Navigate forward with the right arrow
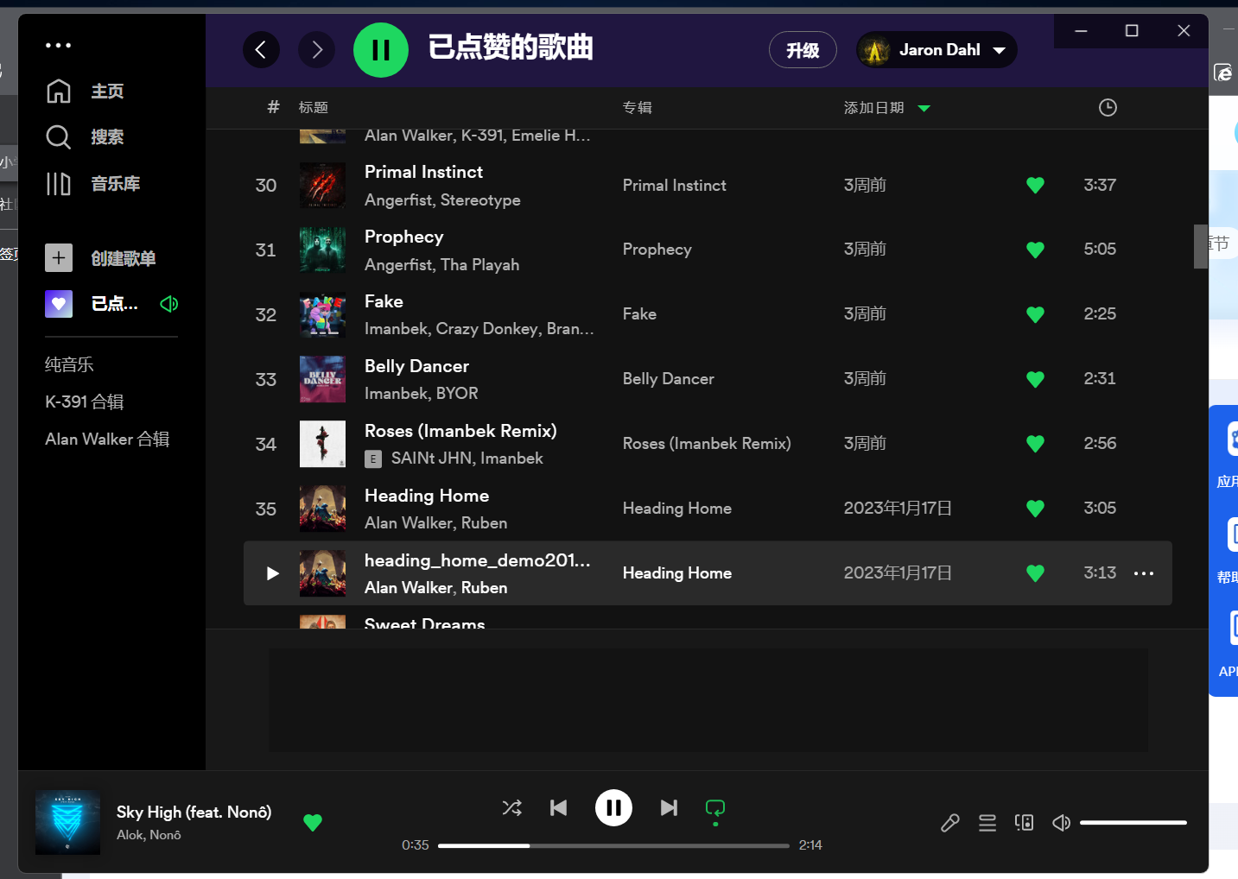 (x=316, y=49)
